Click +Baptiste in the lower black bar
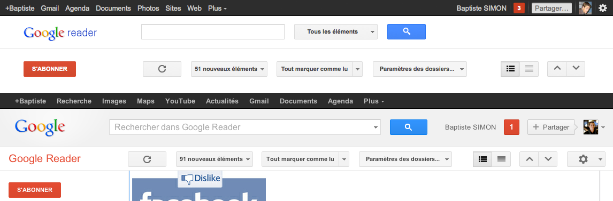This screenshot has height=201, width=613. [30, 101]
